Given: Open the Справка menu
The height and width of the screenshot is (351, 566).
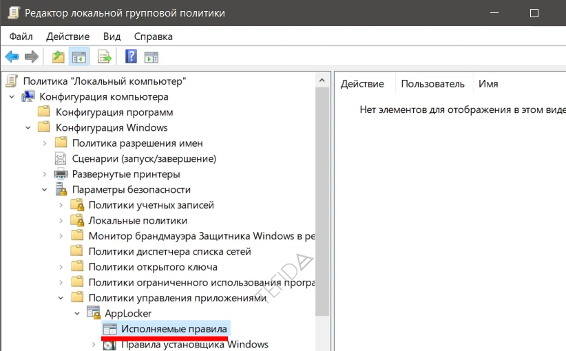Looking at the screenshot, I should [154, 36].
